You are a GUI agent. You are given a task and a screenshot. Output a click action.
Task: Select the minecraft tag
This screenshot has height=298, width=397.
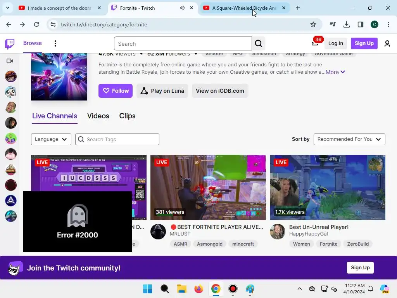243,244
